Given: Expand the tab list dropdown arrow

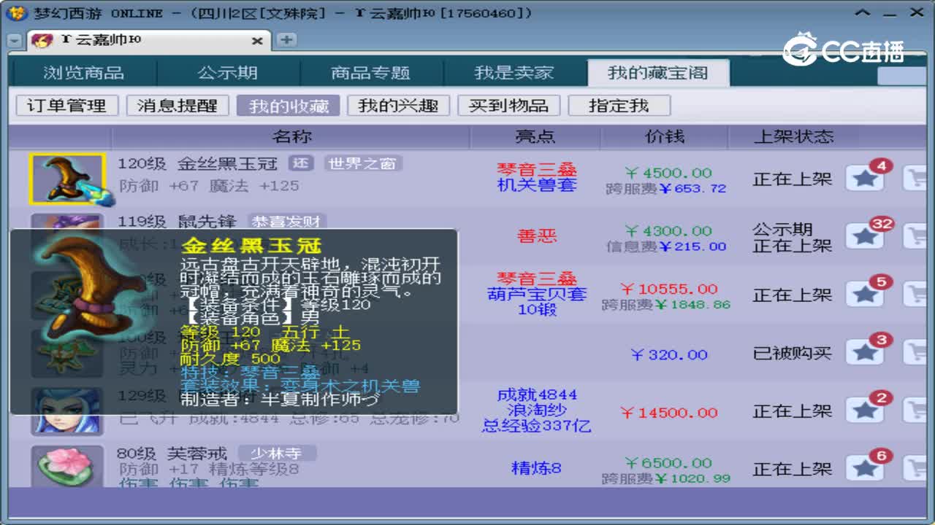Looking at the screenshot, I should 14,42.
